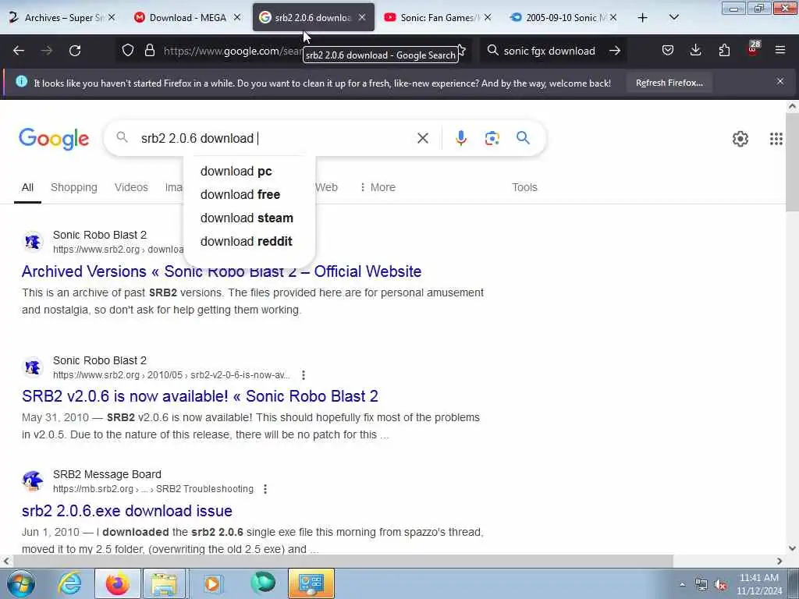Open the Firefox taskbar icon
Viewport: 799px width, 599px height.
click(x=117, y=583)
